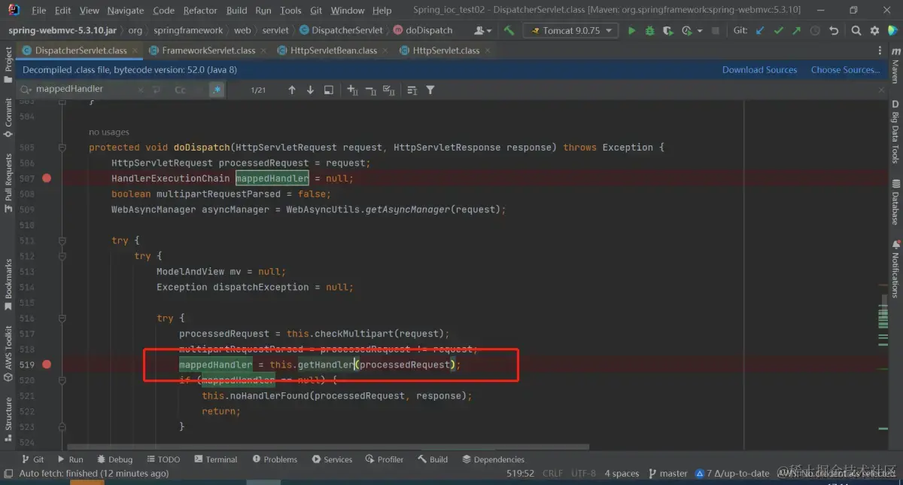Open search results in Find window icon
903x485 pixels.
pos(329,90)
